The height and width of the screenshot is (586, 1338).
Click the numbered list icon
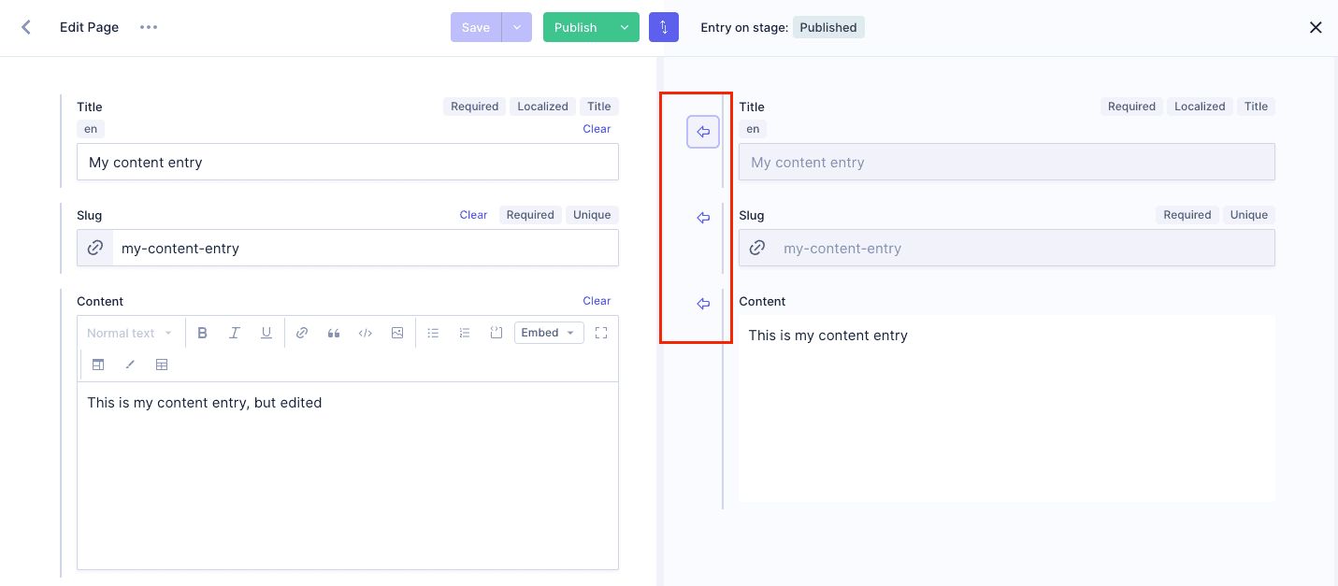[465, 333]
